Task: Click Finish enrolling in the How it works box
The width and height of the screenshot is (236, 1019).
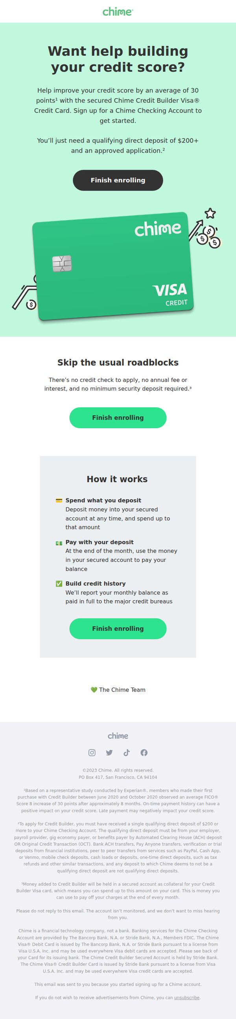Action: [x=118, y=629]
